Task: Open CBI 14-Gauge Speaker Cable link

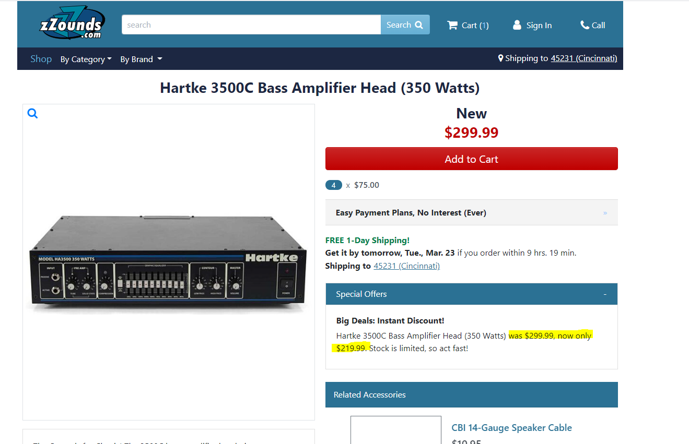Action: click(511, 428)
